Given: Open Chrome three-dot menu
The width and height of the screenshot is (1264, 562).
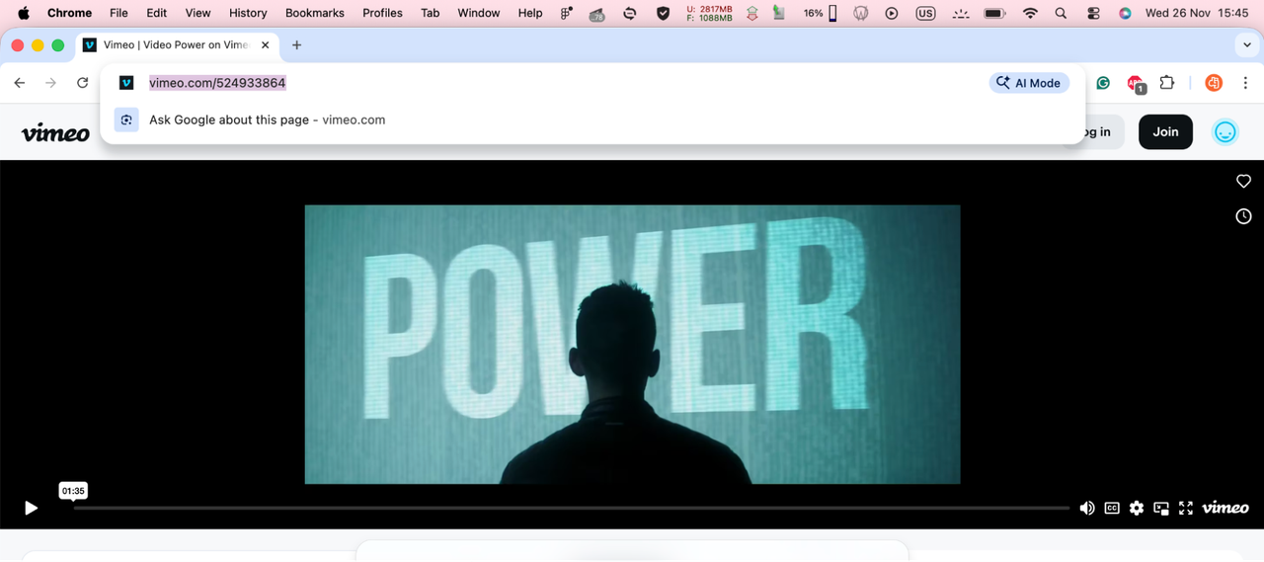Looking at the screenshot, I should [1245, 83].
